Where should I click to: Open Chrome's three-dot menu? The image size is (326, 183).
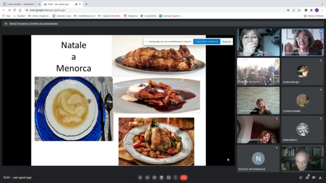(322, 10)
